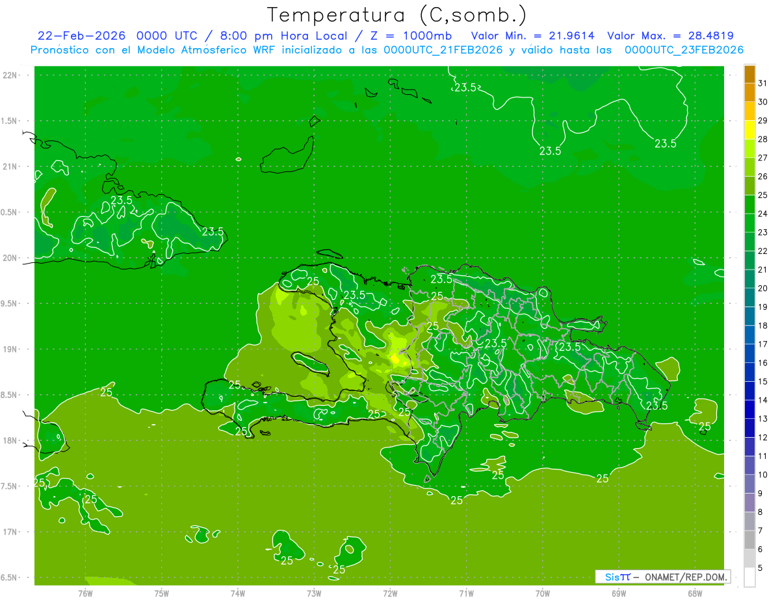
Task: Click the "29" label on the color scale
Action: (x=763, y=120)
